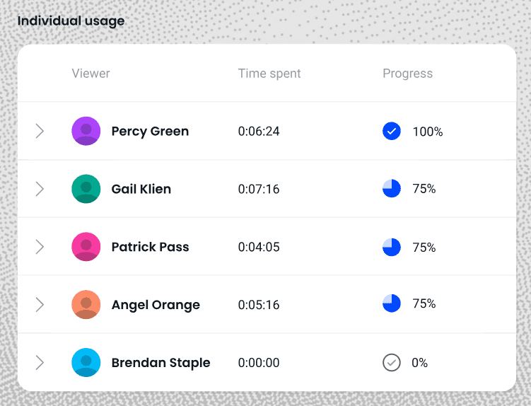Viewport: 531px width, 406px height.
Task: Click Angel Orange's orange avatar icon
Action: coord(86,305)
